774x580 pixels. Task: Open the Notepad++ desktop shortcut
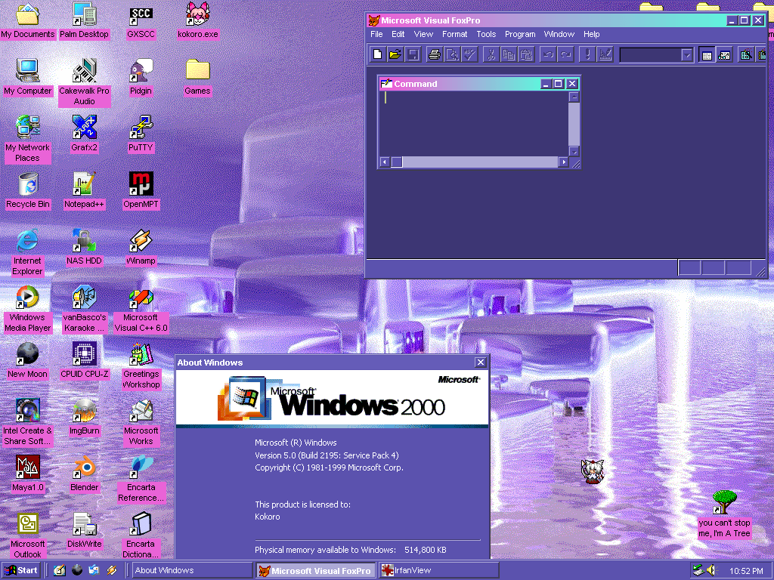coord(84,184)
